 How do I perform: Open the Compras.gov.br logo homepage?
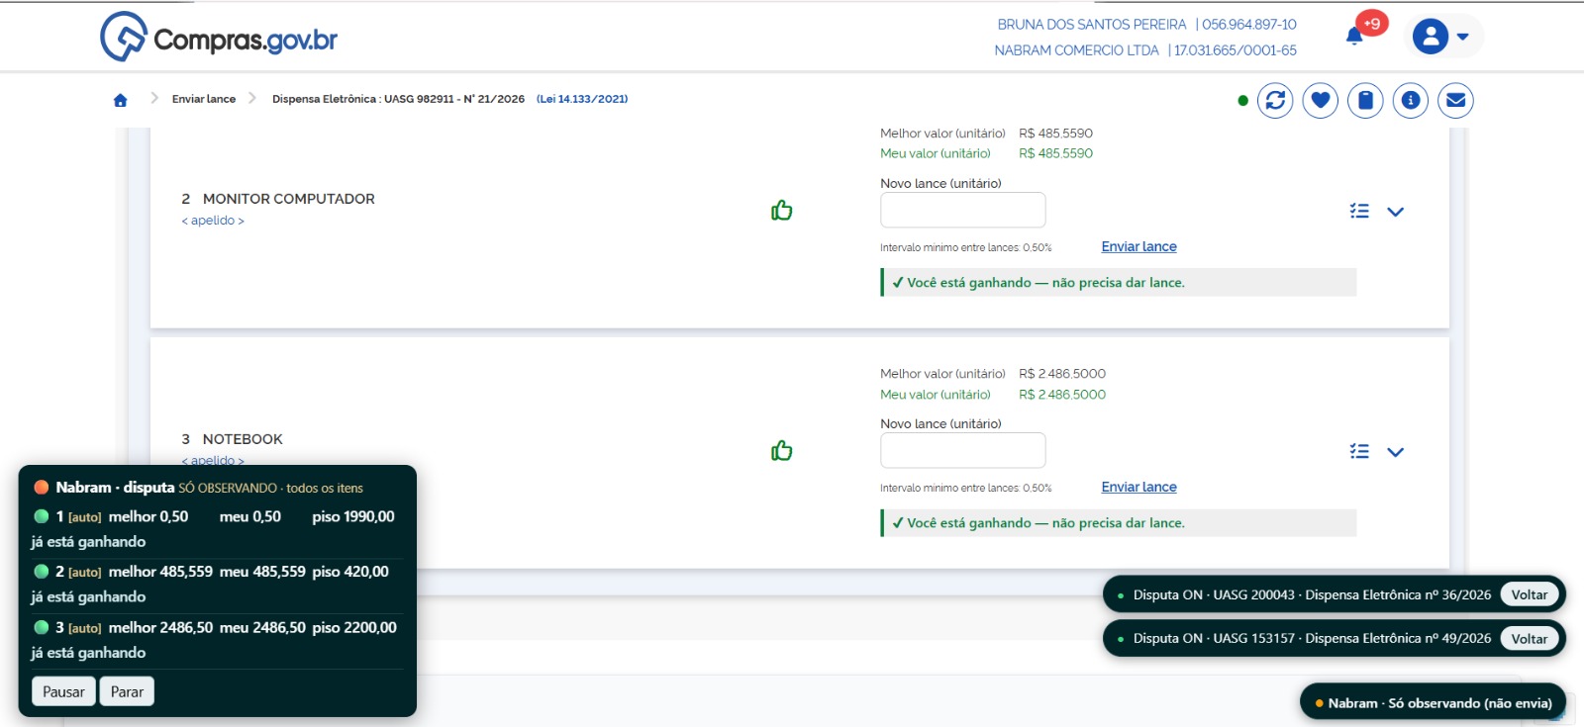pos(219,38)
